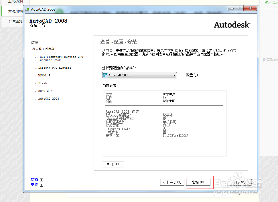The width and height of the screenshot is (278, 202).
Task: Click the AutoCAD installer title bar icon
Action: point(27,9)
